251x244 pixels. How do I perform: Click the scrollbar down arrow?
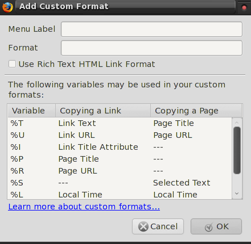click(x=237, y=193)
